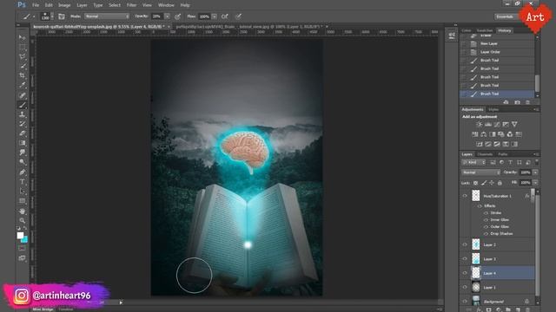Open the layer blend mode dropdown

(x=480, y=172)
